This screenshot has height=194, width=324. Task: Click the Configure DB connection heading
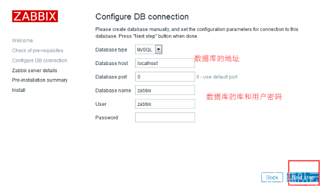coord(142,17)
